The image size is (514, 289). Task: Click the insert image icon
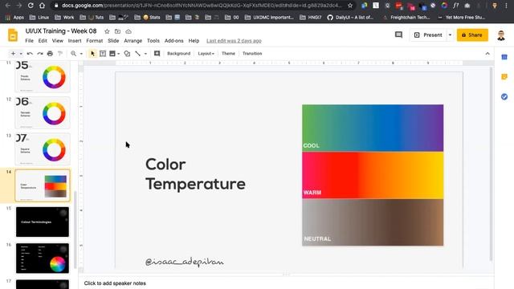(x=112, y=54)
